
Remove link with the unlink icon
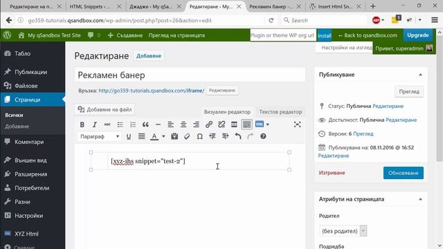pos(221,124)
